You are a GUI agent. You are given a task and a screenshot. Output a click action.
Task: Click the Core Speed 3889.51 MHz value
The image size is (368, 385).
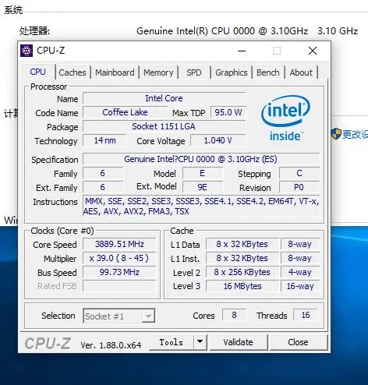point(119,244)
